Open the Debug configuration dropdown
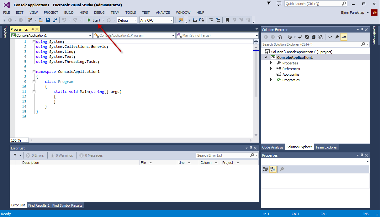 pyautogui.click(x=135, y=20)
